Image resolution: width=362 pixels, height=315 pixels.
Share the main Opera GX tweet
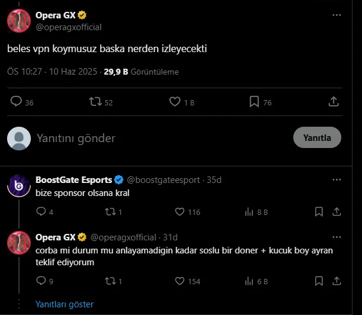pyautogui.click(x=334, y=102)
